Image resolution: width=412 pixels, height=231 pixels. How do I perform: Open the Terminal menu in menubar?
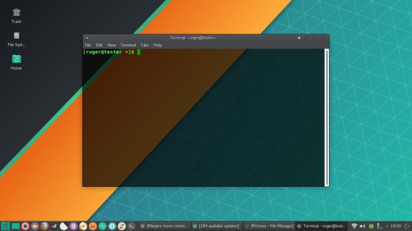(128, 45)
